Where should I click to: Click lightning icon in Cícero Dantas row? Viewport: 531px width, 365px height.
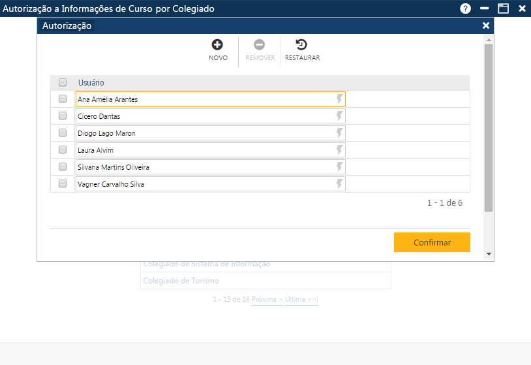(339, 116)
